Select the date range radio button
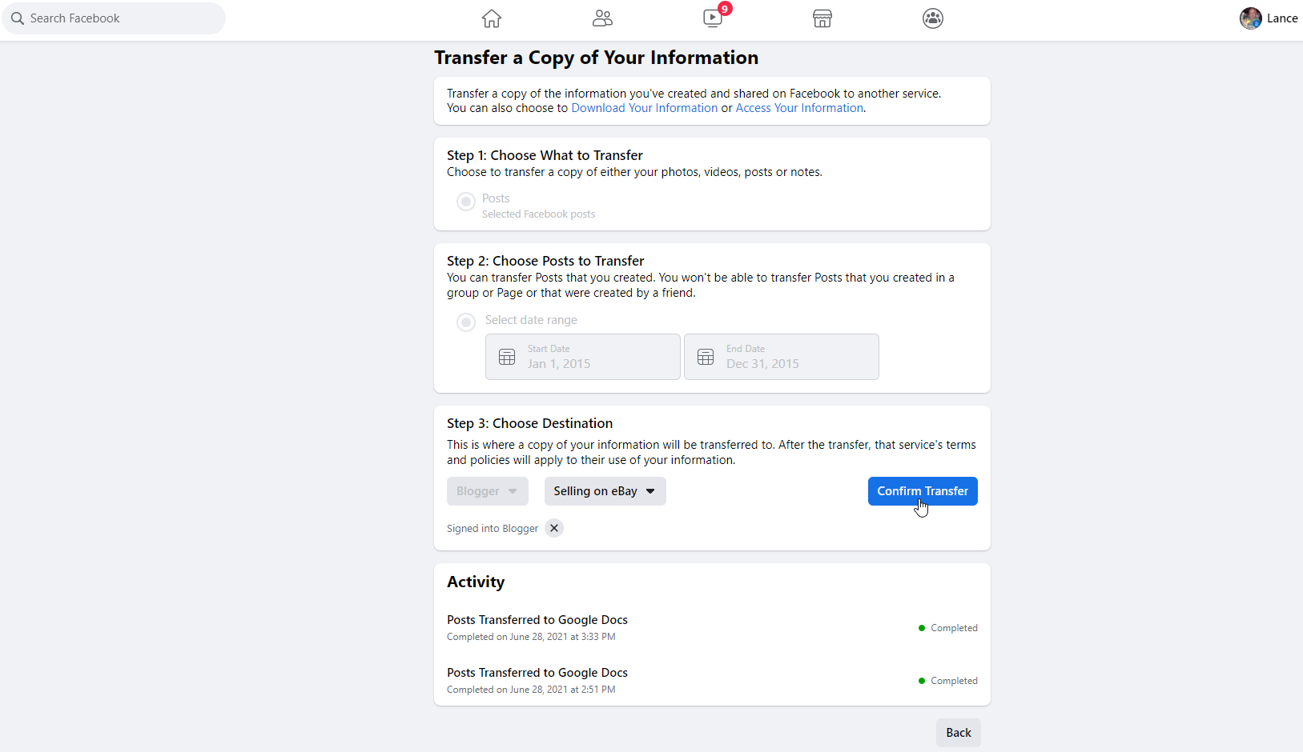Screen dimensions: 1303x752 click(466, 322)
